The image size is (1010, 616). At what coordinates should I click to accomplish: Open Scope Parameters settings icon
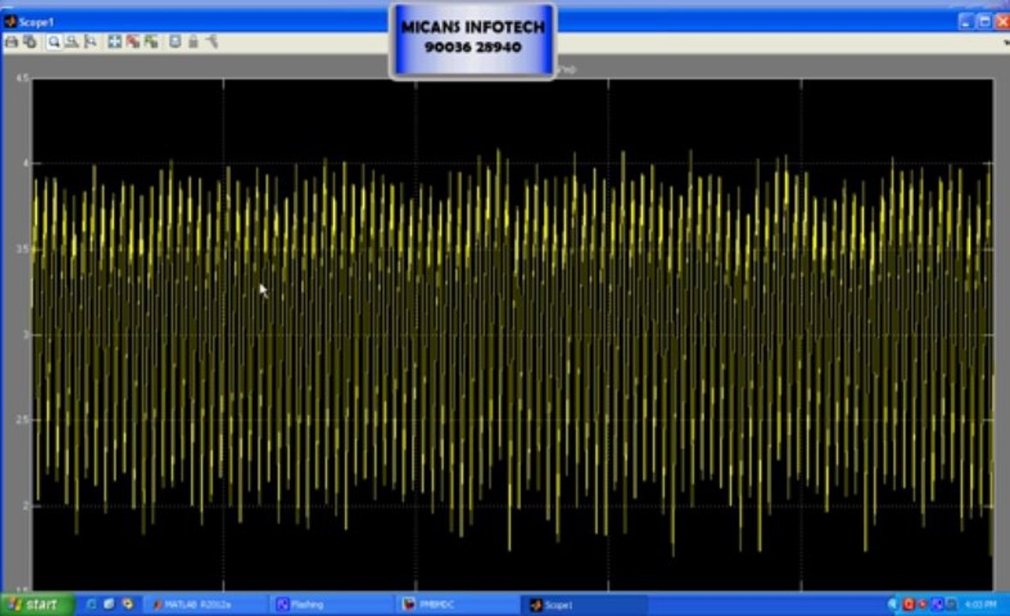click(x=30, y=42)
